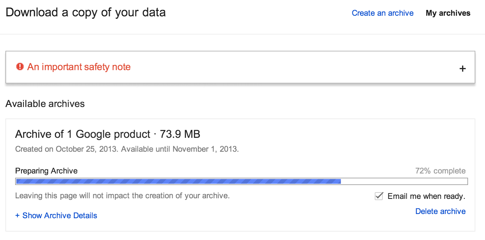The image size is (485, 240).
Task: Open the "An important safety note" text
Action: tap(79, 67)
